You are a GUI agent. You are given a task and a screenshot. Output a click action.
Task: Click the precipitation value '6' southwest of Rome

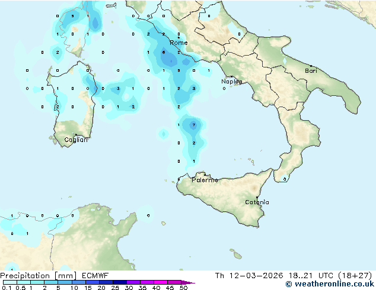click(x=164, y=53)
